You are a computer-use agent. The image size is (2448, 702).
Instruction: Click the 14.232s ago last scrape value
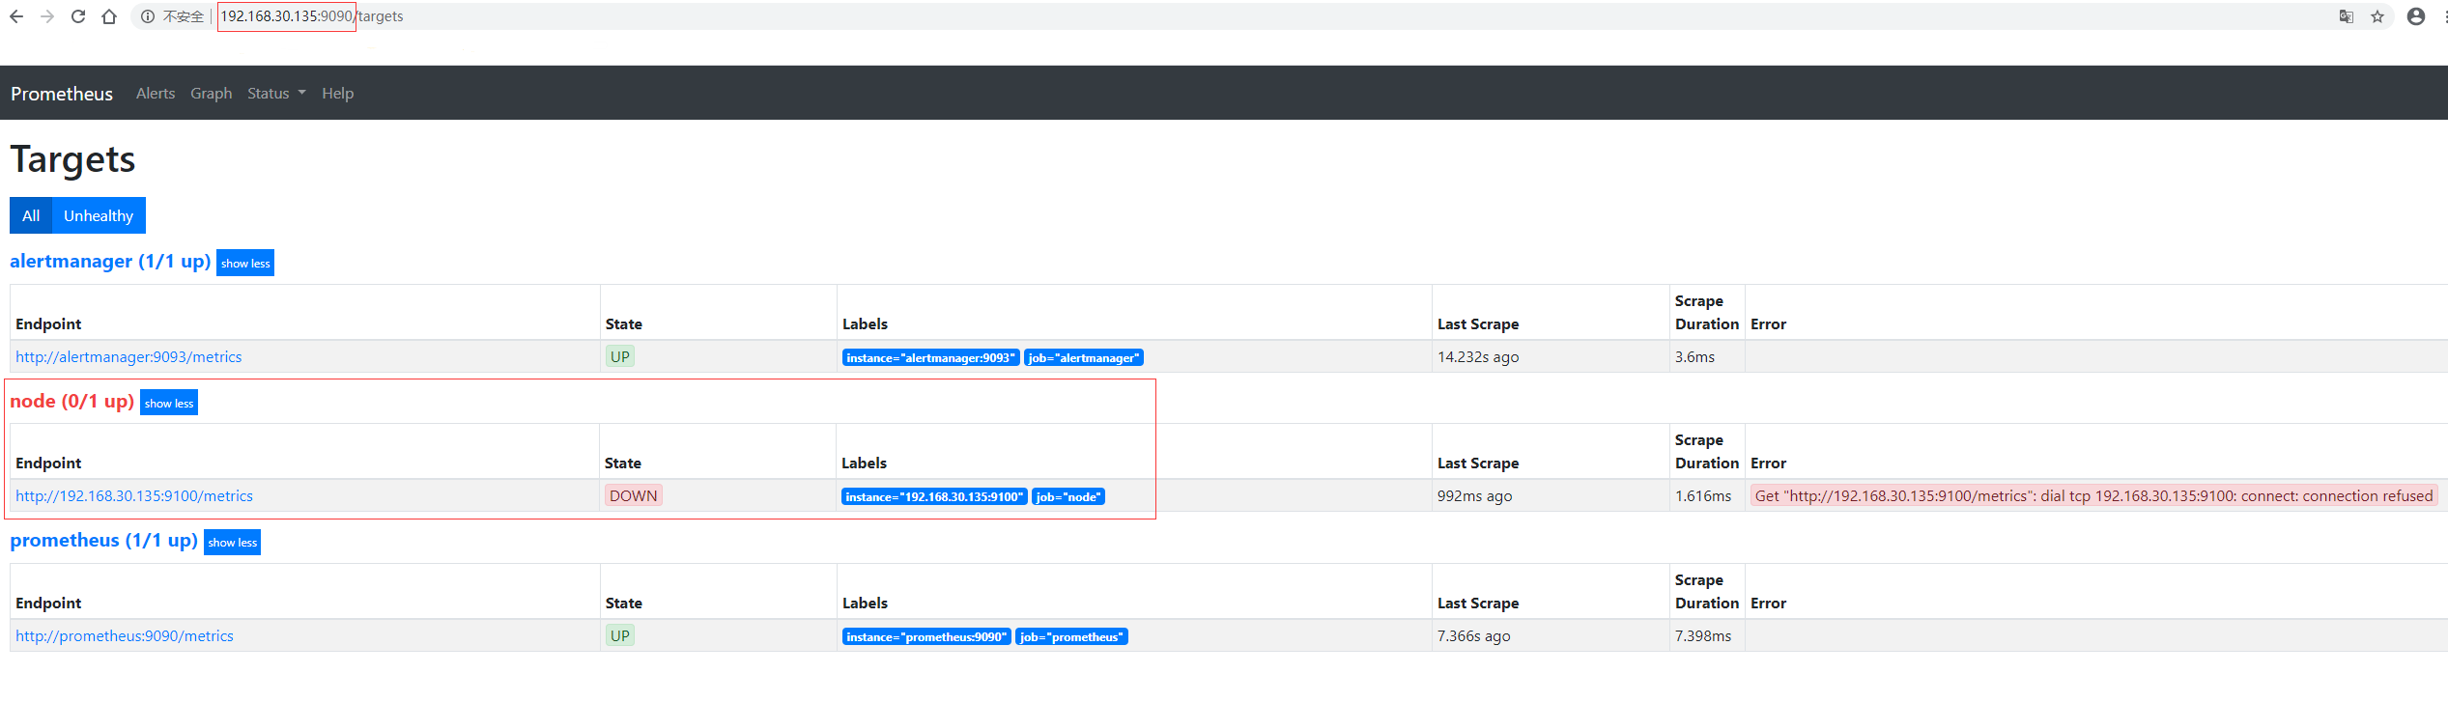click(x=1478, y=357)
